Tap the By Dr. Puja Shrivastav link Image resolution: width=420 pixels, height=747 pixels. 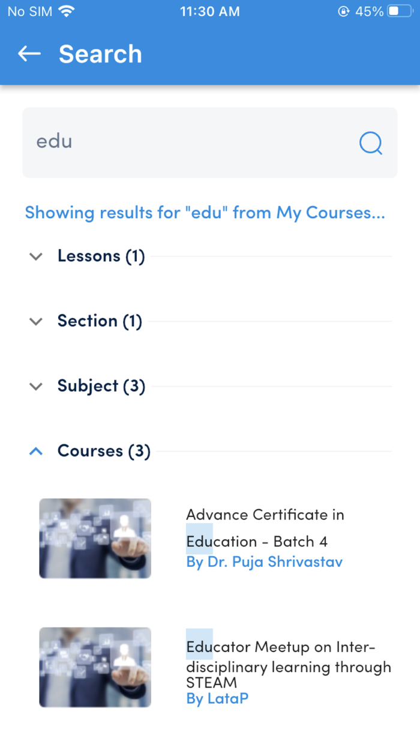click(x=264, y=562)
